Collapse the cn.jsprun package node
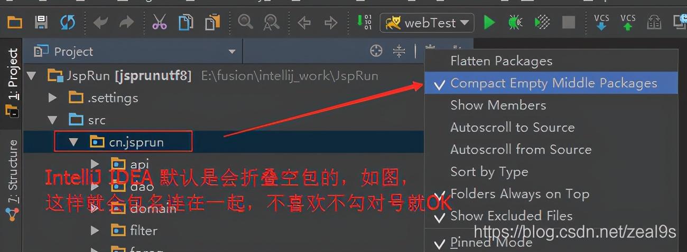The width and height of the screenshot is (687, 252). [73, 142]
